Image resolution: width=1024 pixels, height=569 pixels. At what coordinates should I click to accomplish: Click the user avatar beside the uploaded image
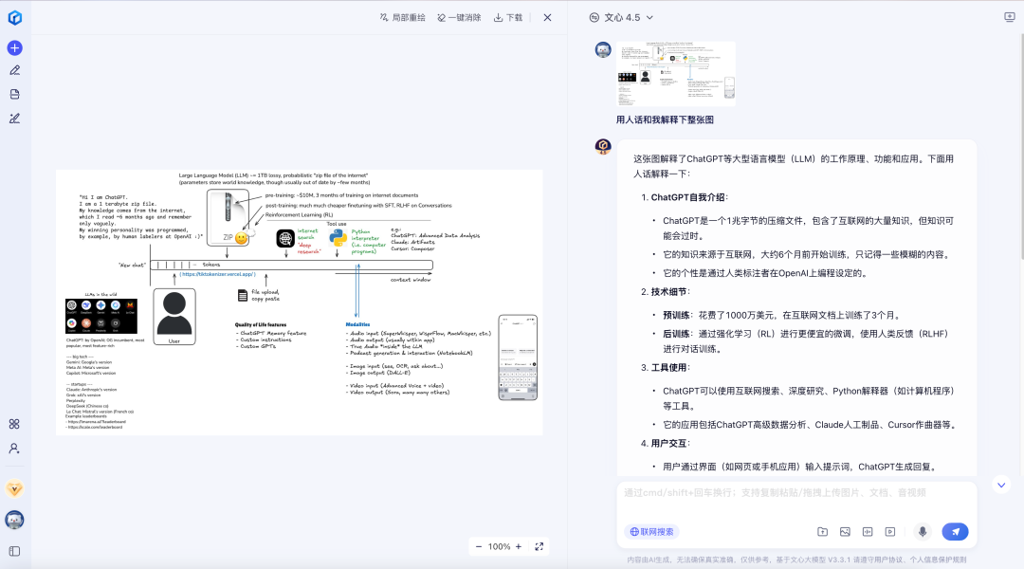tap(603, 49)
